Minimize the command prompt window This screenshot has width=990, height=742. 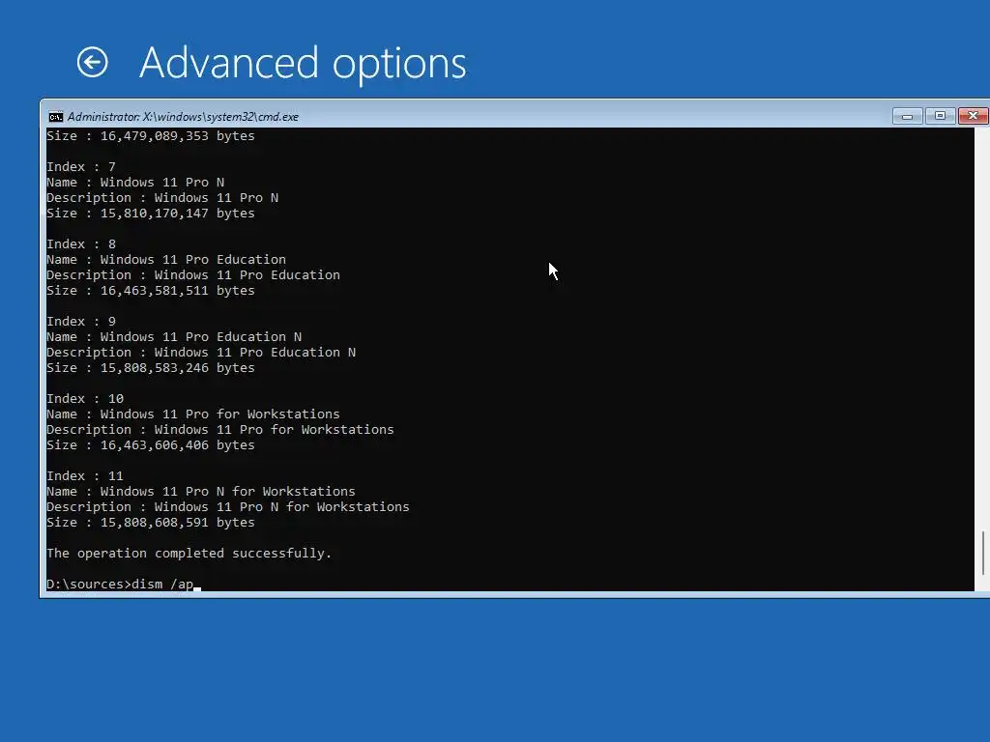(907, 116)
